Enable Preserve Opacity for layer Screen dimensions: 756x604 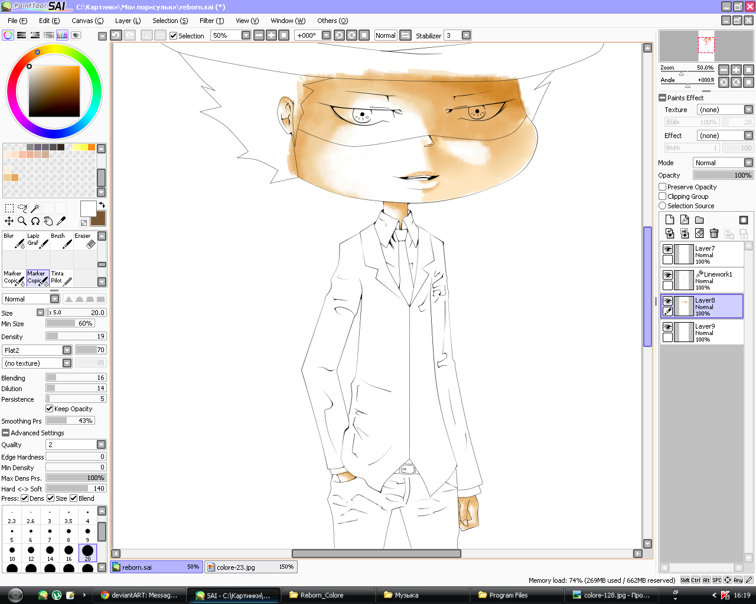tap(663, 186)
